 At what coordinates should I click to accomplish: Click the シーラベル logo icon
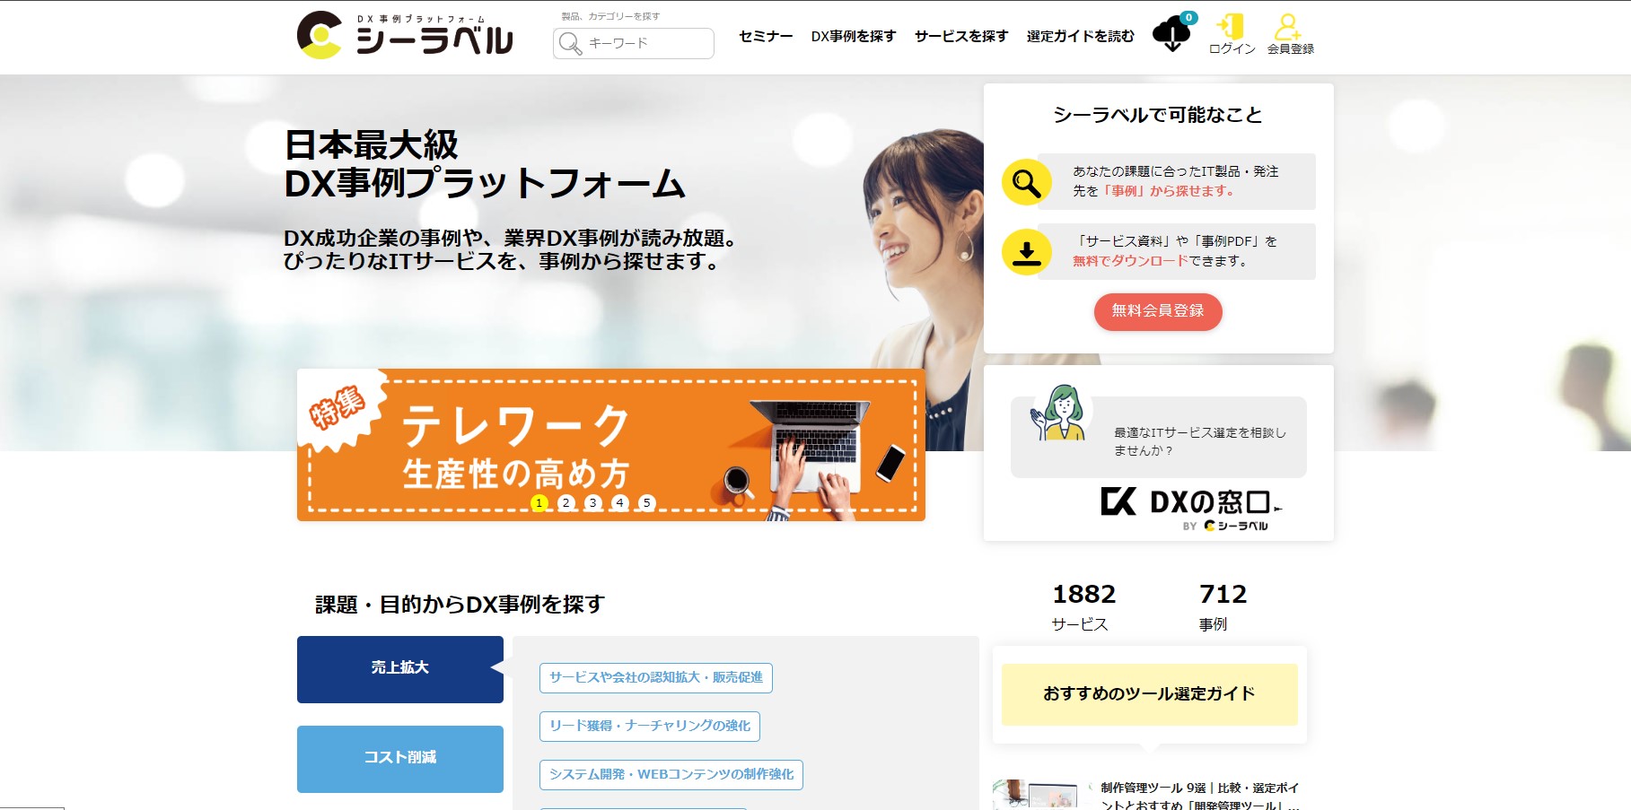319,35
